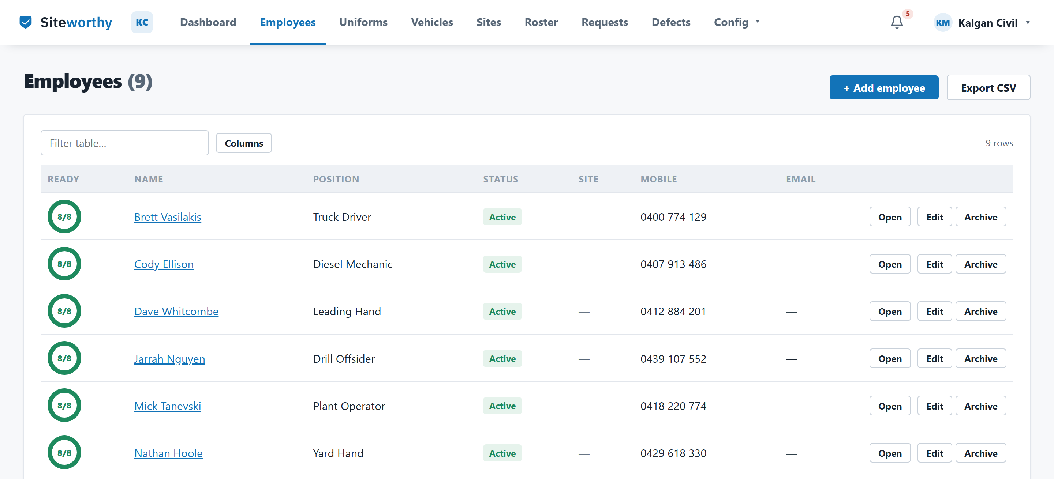Edit the Nathan Hoole record

click(x=935, y=453)
